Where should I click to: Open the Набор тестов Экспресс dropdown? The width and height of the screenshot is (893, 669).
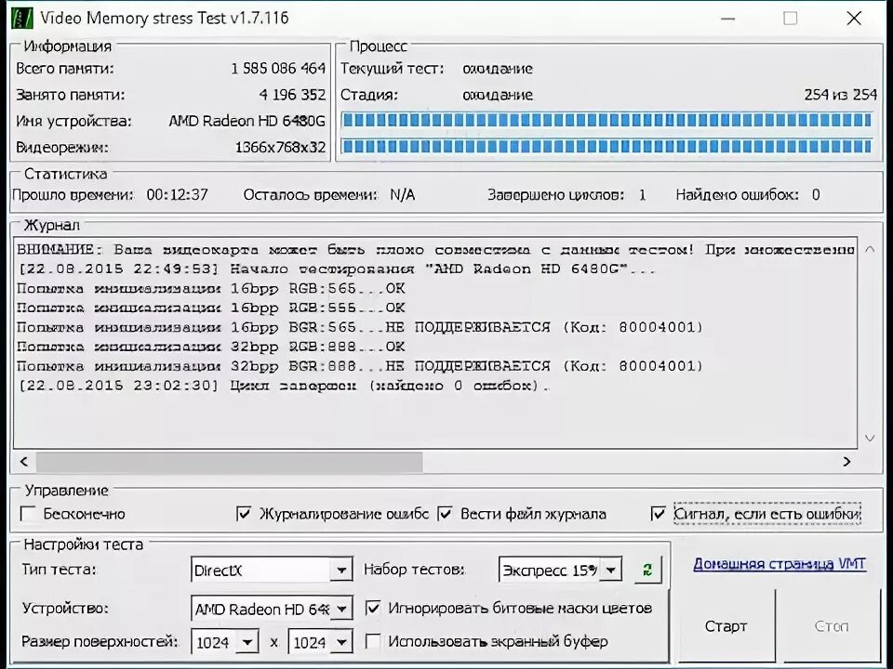[610, 570]
